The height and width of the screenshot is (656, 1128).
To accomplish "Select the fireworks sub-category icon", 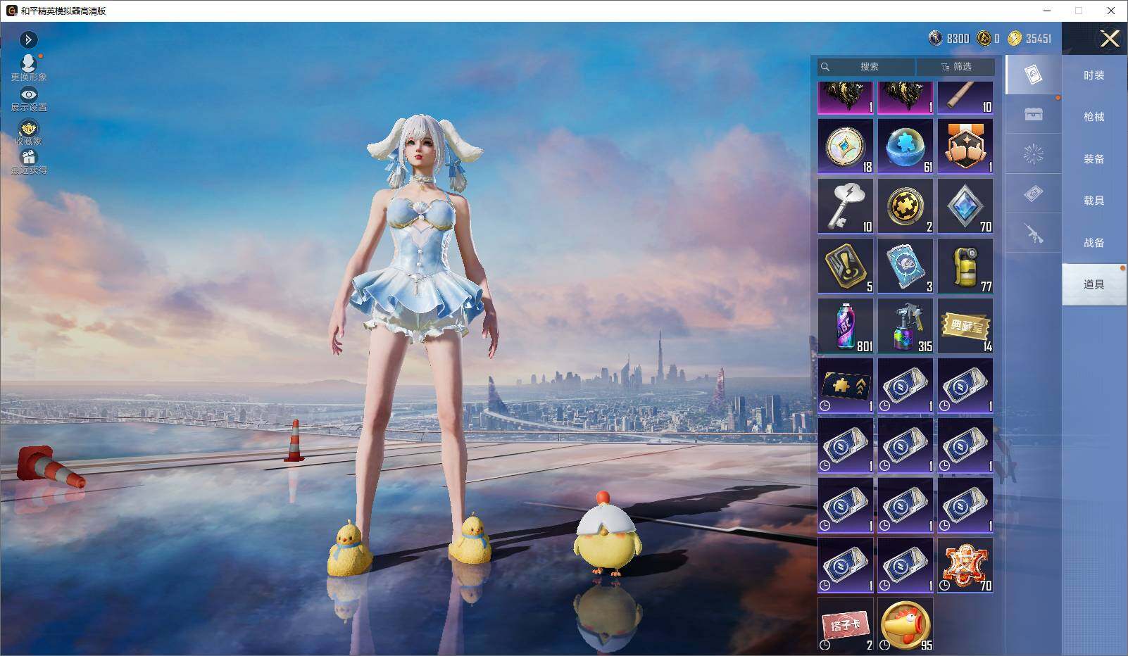I will coord(1033,154).
